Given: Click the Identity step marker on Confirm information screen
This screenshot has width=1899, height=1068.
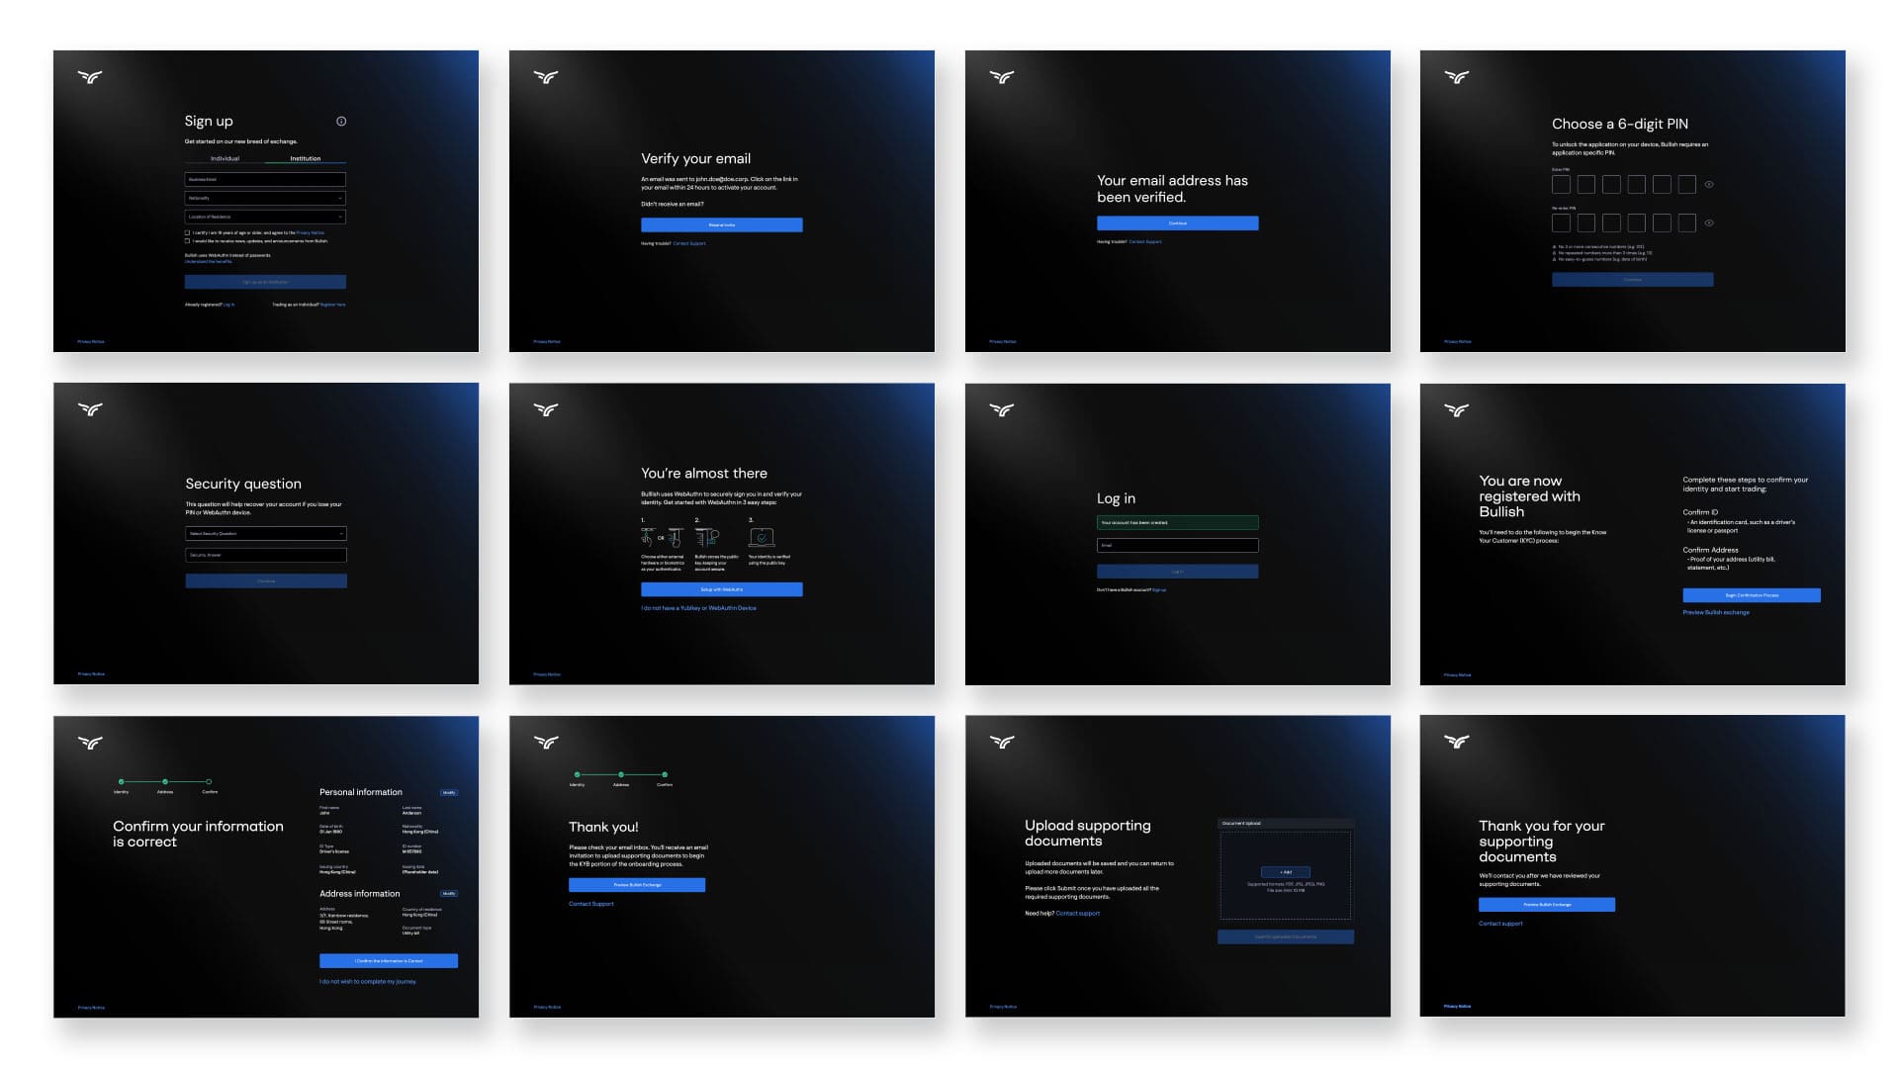Looking at the screenshot, I should pyautogui.click(x=122, y=782).
